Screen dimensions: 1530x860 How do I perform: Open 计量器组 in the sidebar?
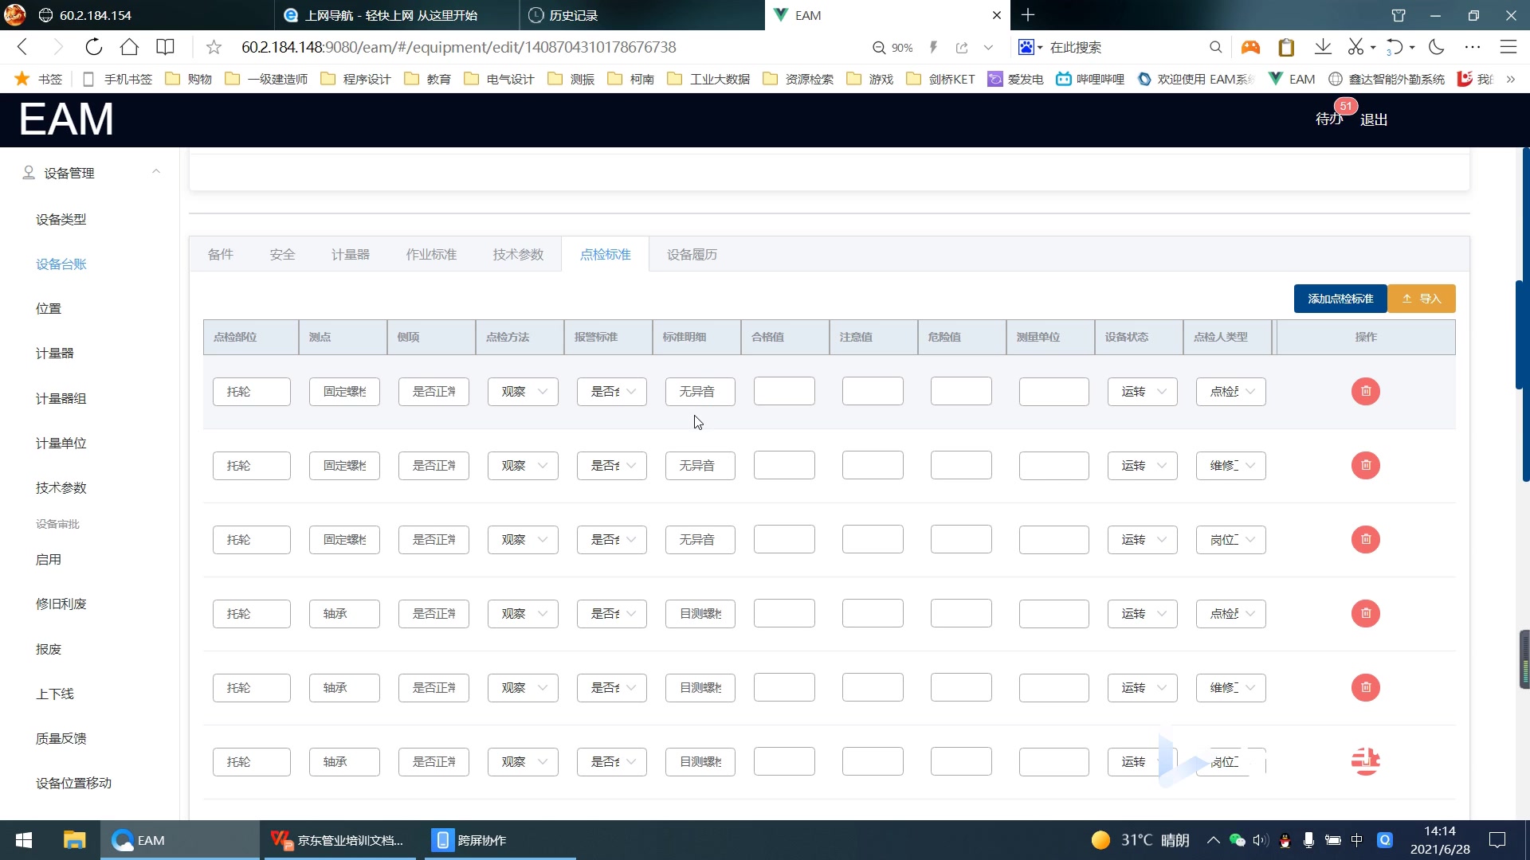coord(61,398)
